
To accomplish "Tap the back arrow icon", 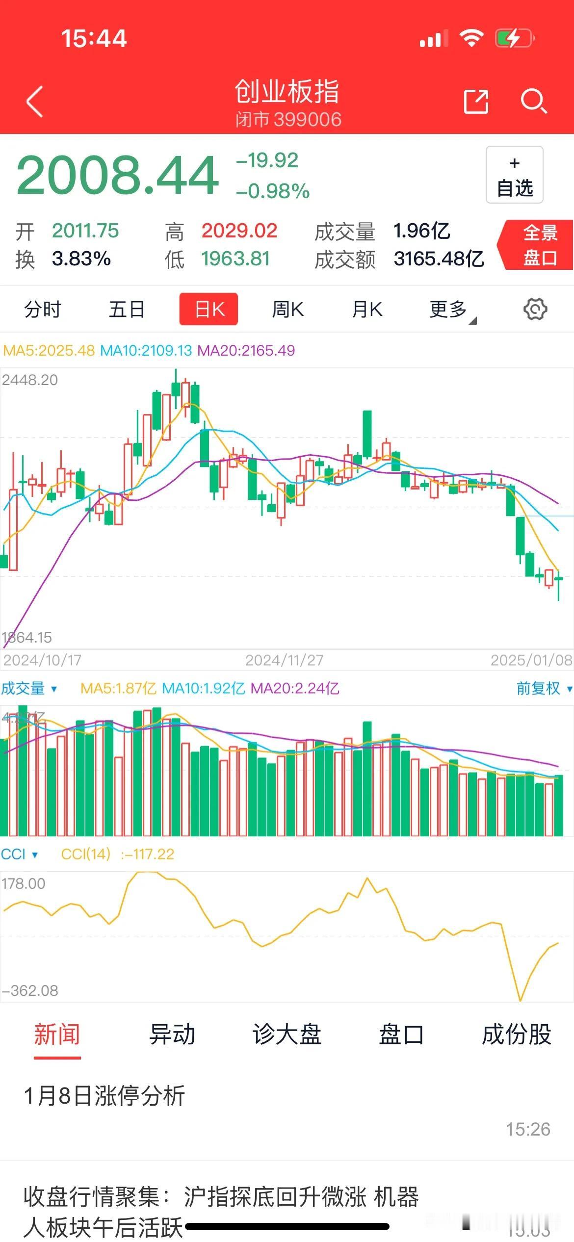I will 35,102.
